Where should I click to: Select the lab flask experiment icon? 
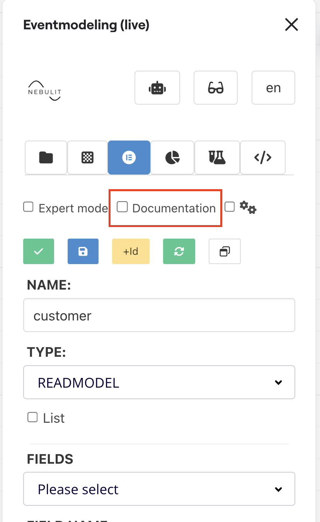217,158
